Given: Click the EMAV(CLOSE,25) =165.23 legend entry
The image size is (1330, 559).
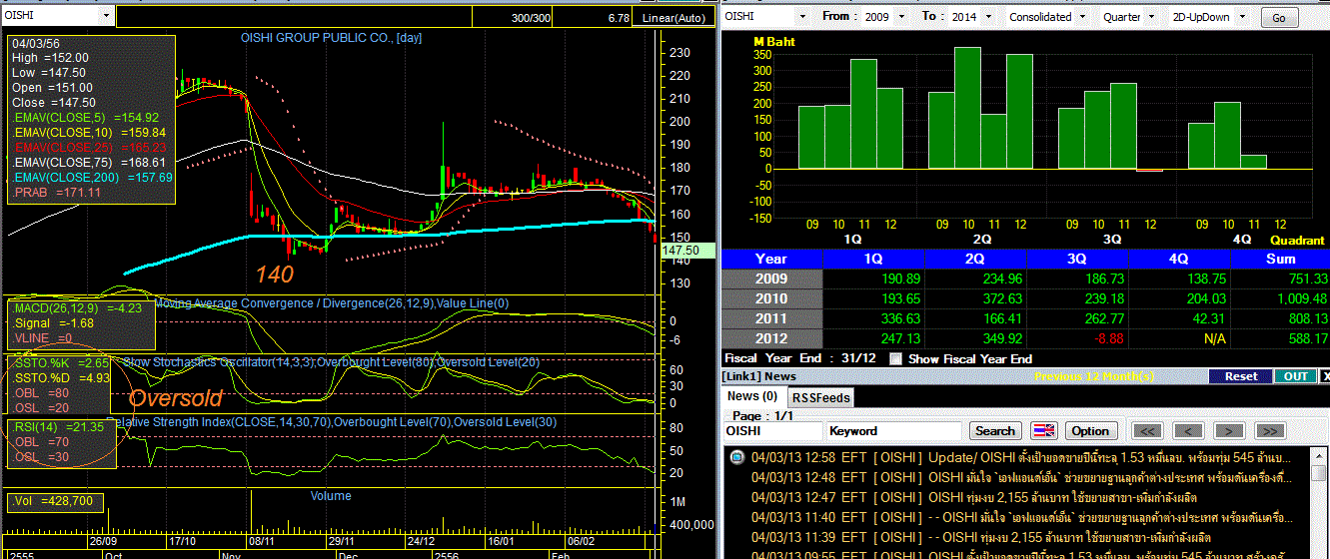Looking at the screenshot, I should (88, 147).
